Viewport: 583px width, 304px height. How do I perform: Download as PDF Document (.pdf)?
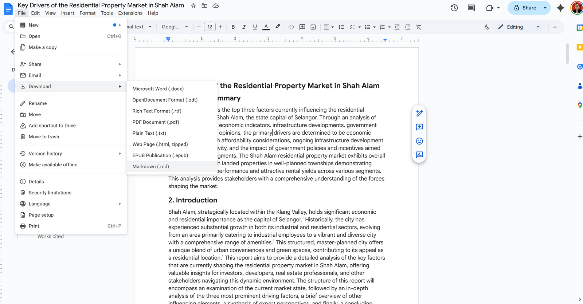(172, 122)
